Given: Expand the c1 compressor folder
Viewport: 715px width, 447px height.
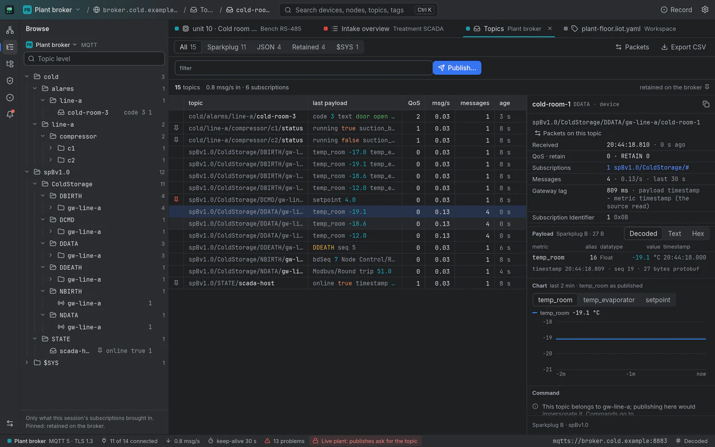Looking at the screenshot, I should coord(50,148).
